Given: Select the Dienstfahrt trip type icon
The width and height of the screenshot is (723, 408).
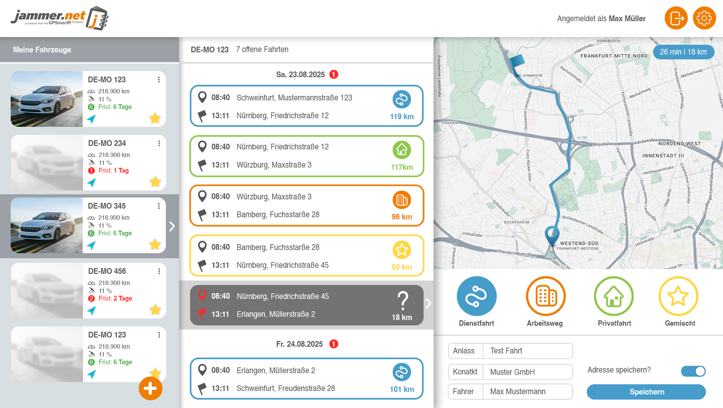Looking at the screenshot, I should (476, 296).
